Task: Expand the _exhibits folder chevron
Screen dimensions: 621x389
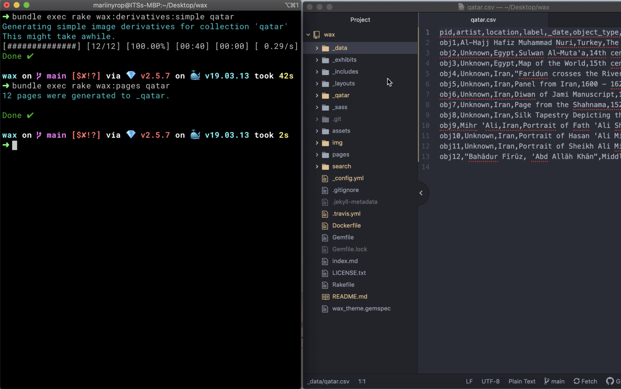Action: tap(317, 60)
